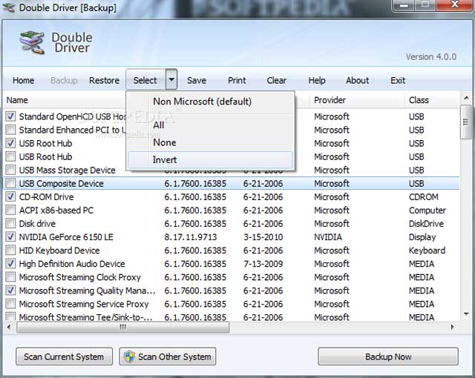This screenshot has height=378, width=475.
Task: Check Disk drive checkbox
Action: point(10,224)
